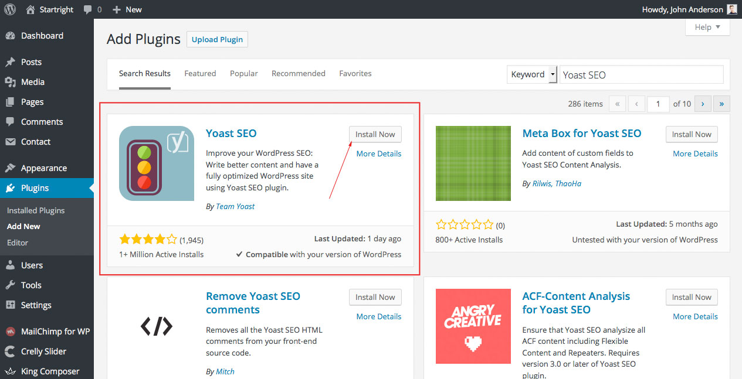
Task: Click the Yoast SEO traffic light thumbnail
Action: pos(157,163)
